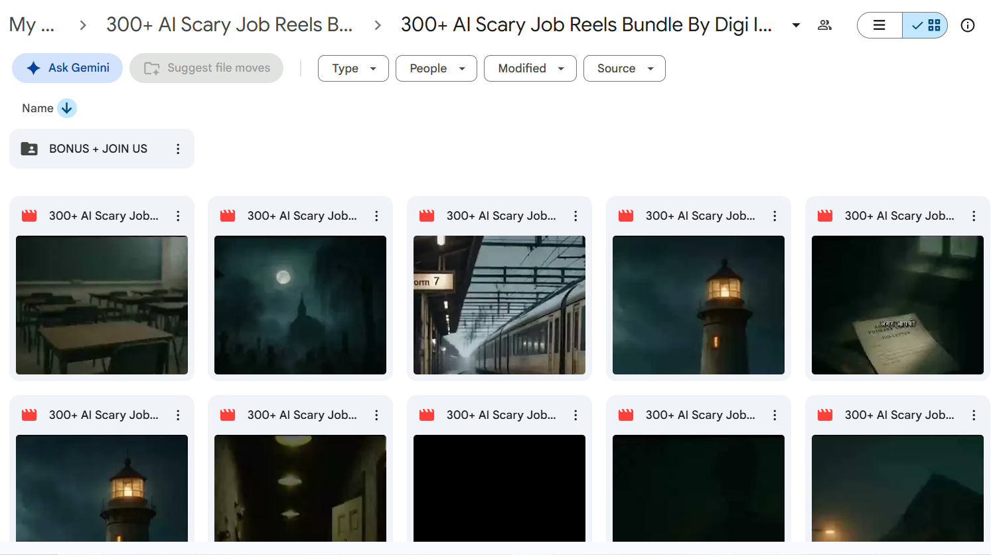Open more options for the completely black video
This screenshot has width=991, height=555.
[x=575, y=415]
